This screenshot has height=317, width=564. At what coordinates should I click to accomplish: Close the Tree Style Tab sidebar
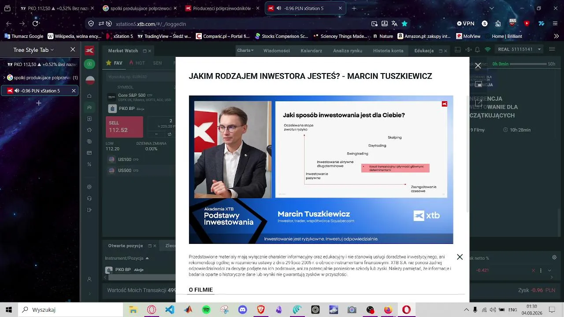(73, 50)
